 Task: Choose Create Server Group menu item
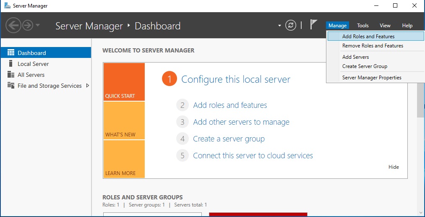[375, 66]
